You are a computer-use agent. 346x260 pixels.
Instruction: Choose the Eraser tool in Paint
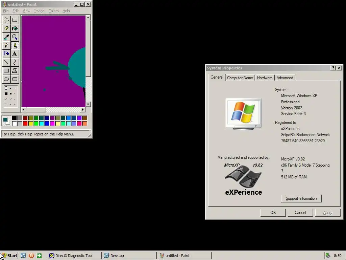click(x=6, y=28)
